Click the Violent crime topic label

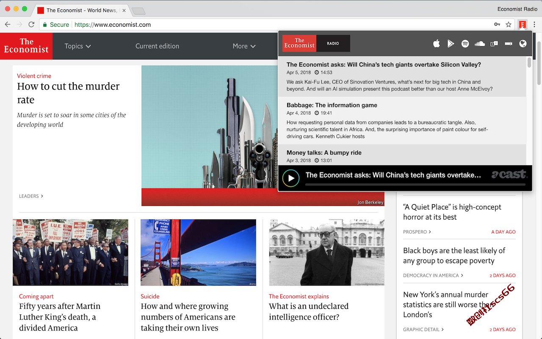tap(34, 76)
